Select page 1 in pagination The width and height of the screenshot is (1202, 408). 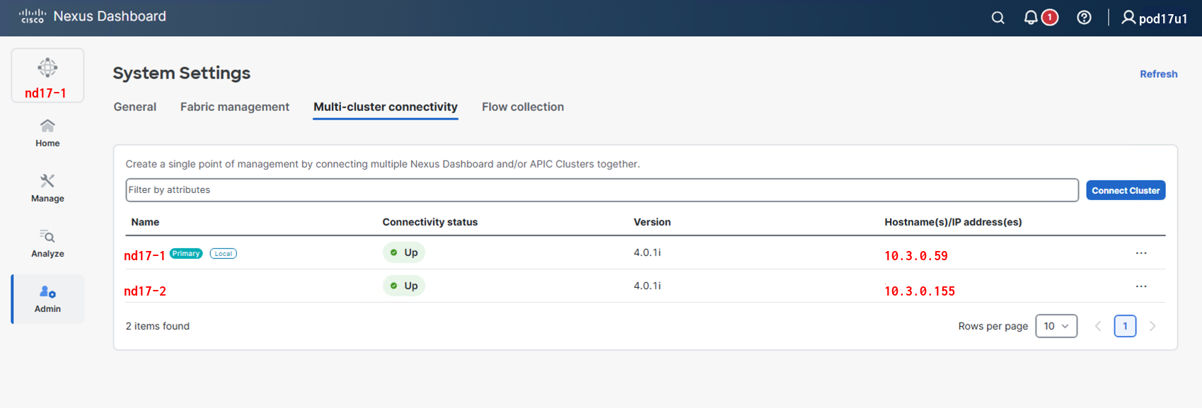(1125, 326)
